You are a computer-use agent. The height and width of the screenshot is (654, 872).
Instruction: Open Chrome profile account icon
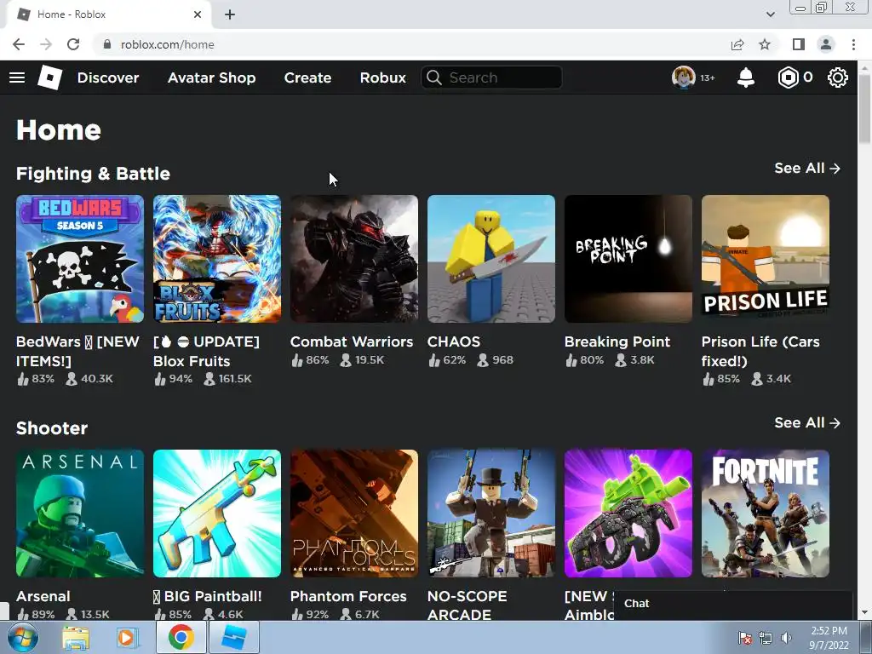tap(826, 44)
